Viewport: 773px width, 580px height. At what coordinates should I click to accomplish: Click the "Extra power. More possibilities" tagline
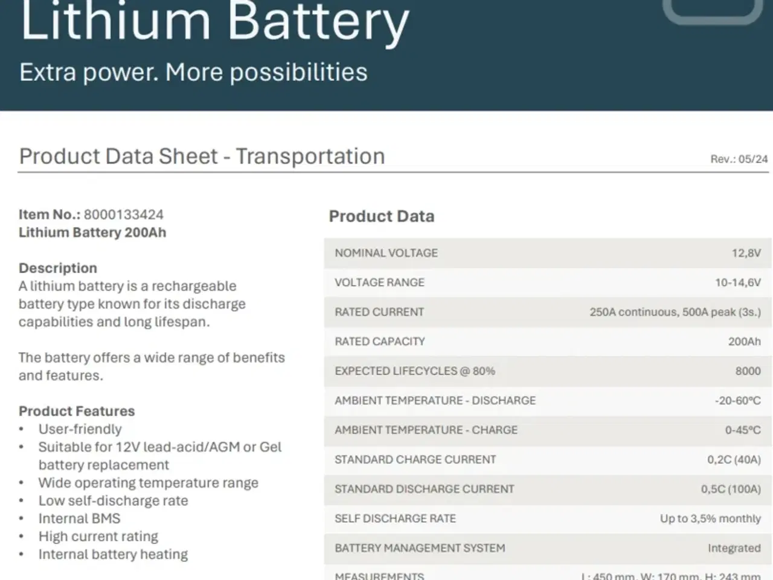193,72
